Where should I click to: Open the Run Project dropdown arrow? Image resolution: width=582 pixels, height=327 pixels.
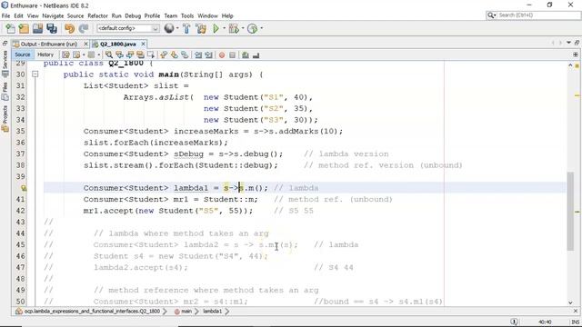point(225,28)
